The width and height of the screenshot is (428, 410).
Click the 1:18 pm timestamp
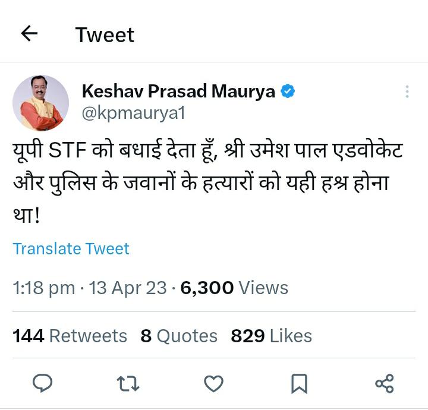click(43, 288)
